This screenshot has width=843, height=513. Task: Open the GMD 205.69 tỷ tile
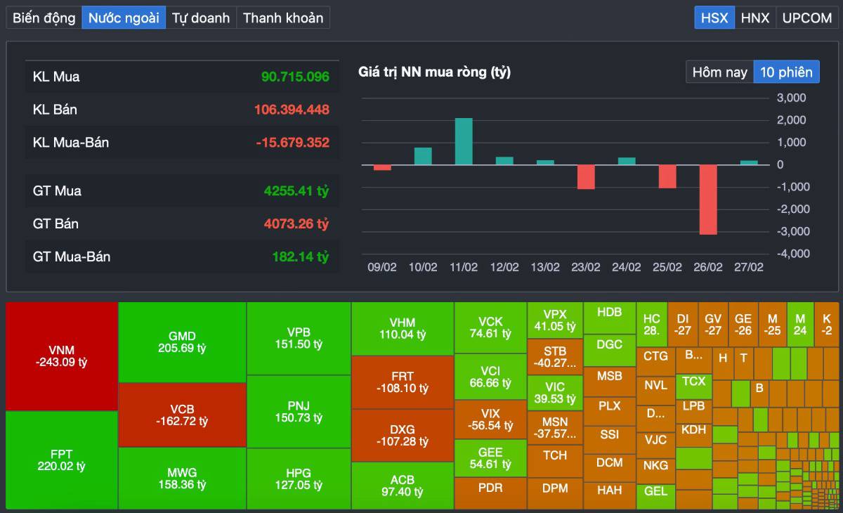pyautogui.click(x=182, y=342)
